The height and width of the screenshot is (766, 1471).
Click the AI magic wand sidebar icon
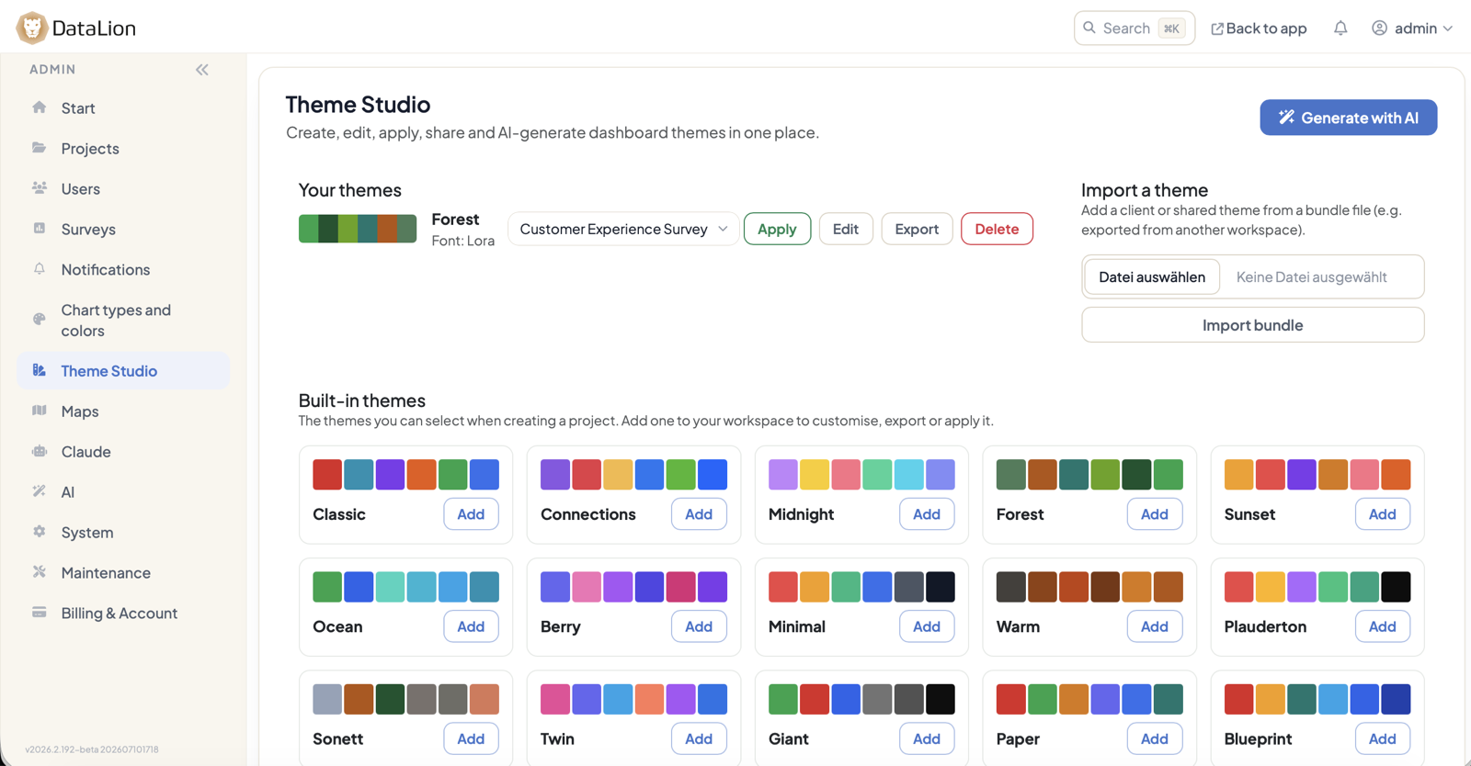(40, 491)
